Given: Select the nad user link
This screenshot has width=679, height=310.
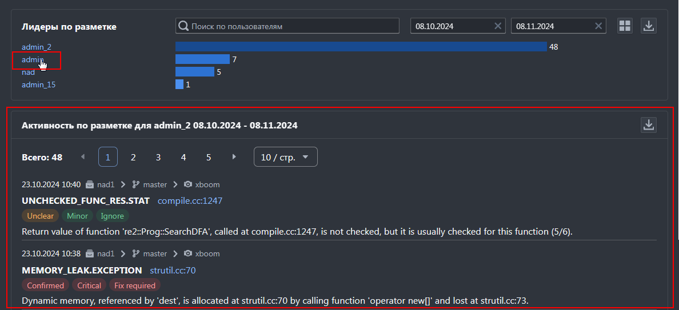Looking at the screenshot, I should (x=28, y=72).
